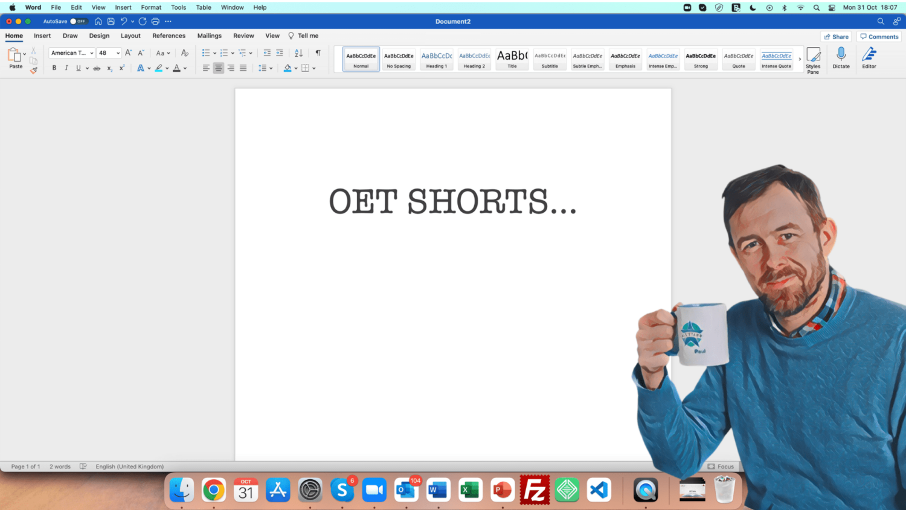Toggle Center alignment button

point(219,68)
